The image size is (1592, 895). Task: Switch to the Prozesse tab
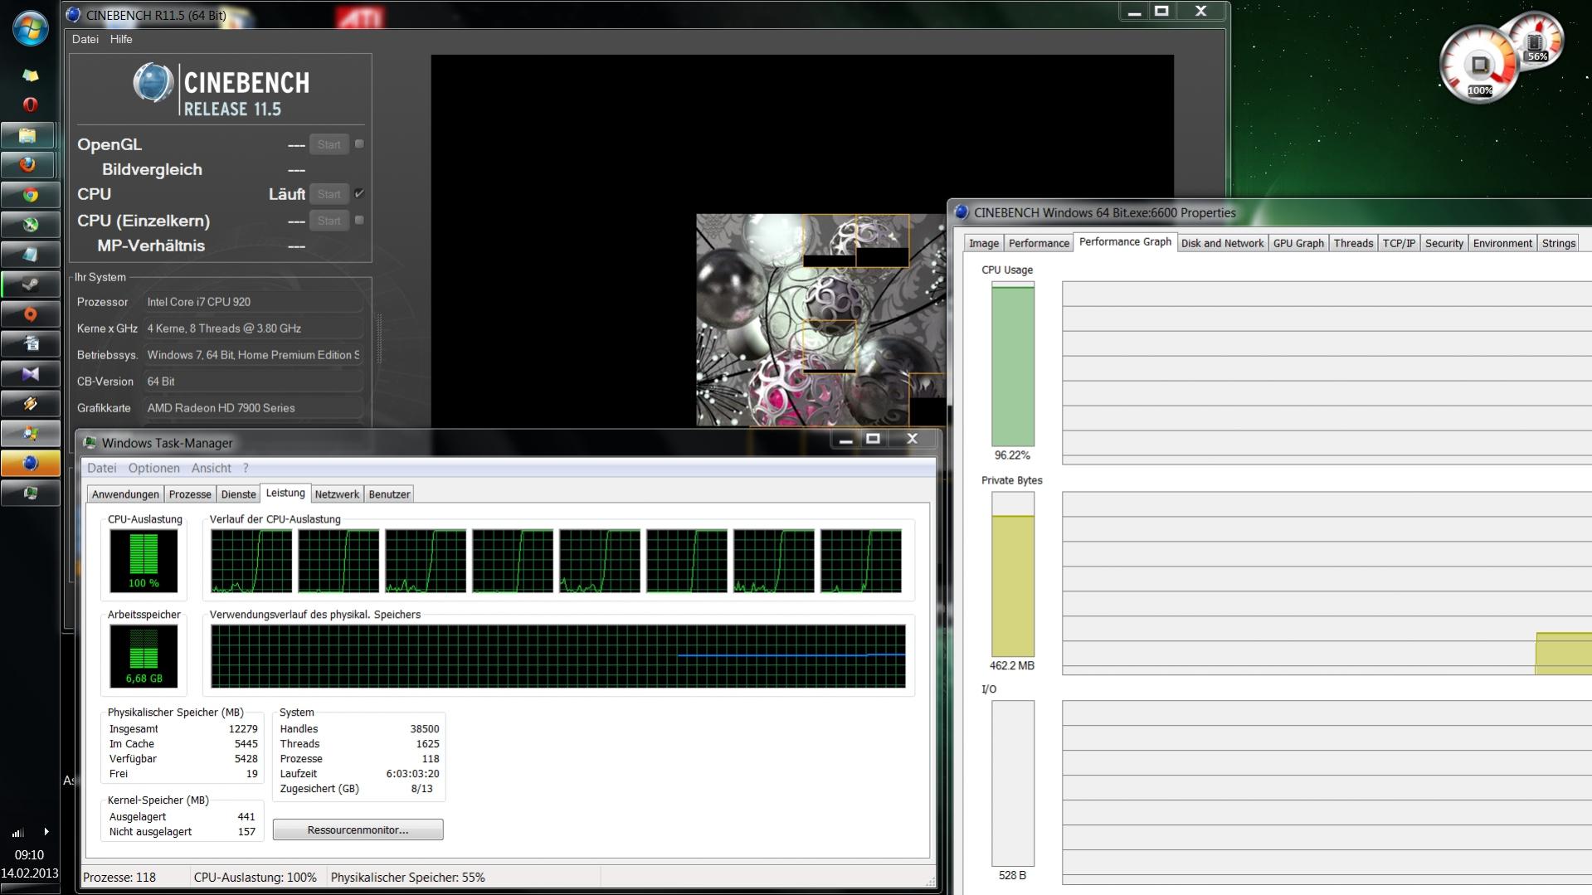pos(190,494)
